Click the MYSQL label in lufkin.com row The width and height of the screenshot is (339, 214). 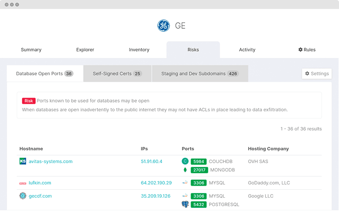[217, 183]
